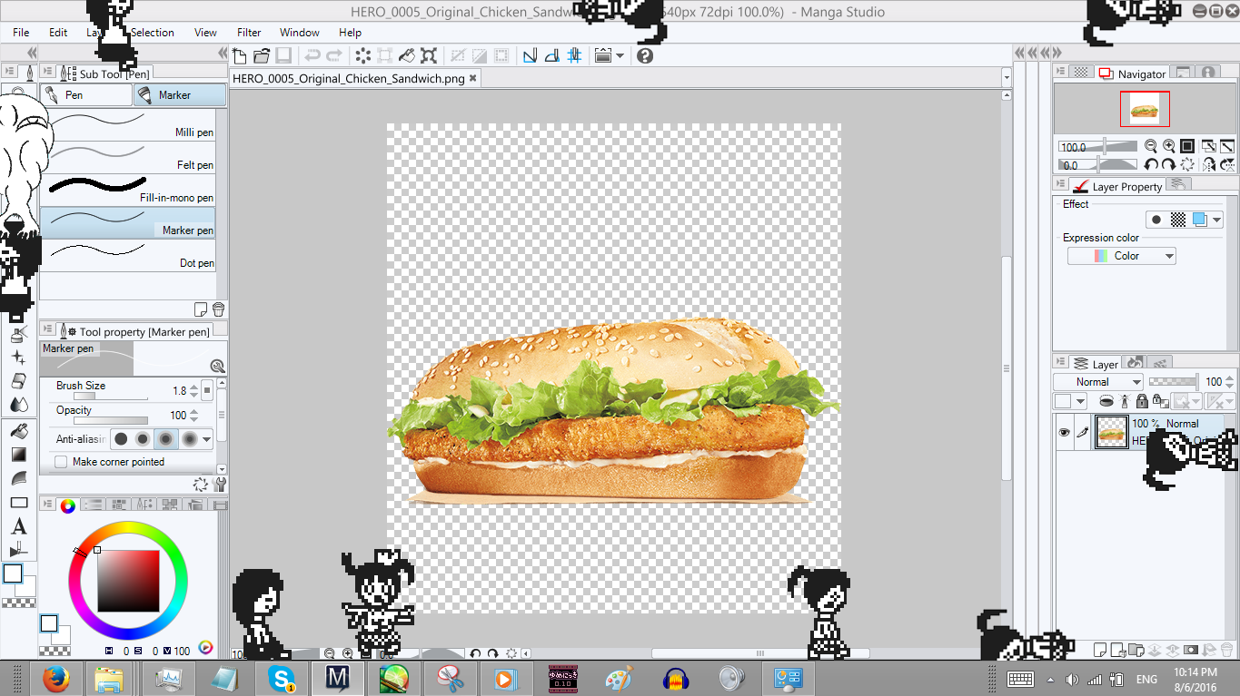Adjust the Opacity slider in Tool property
The width and height of the screenshot is (1240, 696).
coord(110,421)
